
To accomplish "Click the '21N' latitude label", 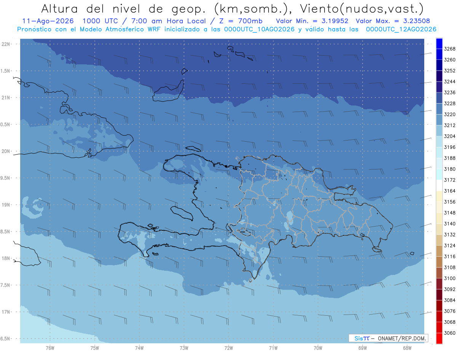I will click(x=6, y=98).
